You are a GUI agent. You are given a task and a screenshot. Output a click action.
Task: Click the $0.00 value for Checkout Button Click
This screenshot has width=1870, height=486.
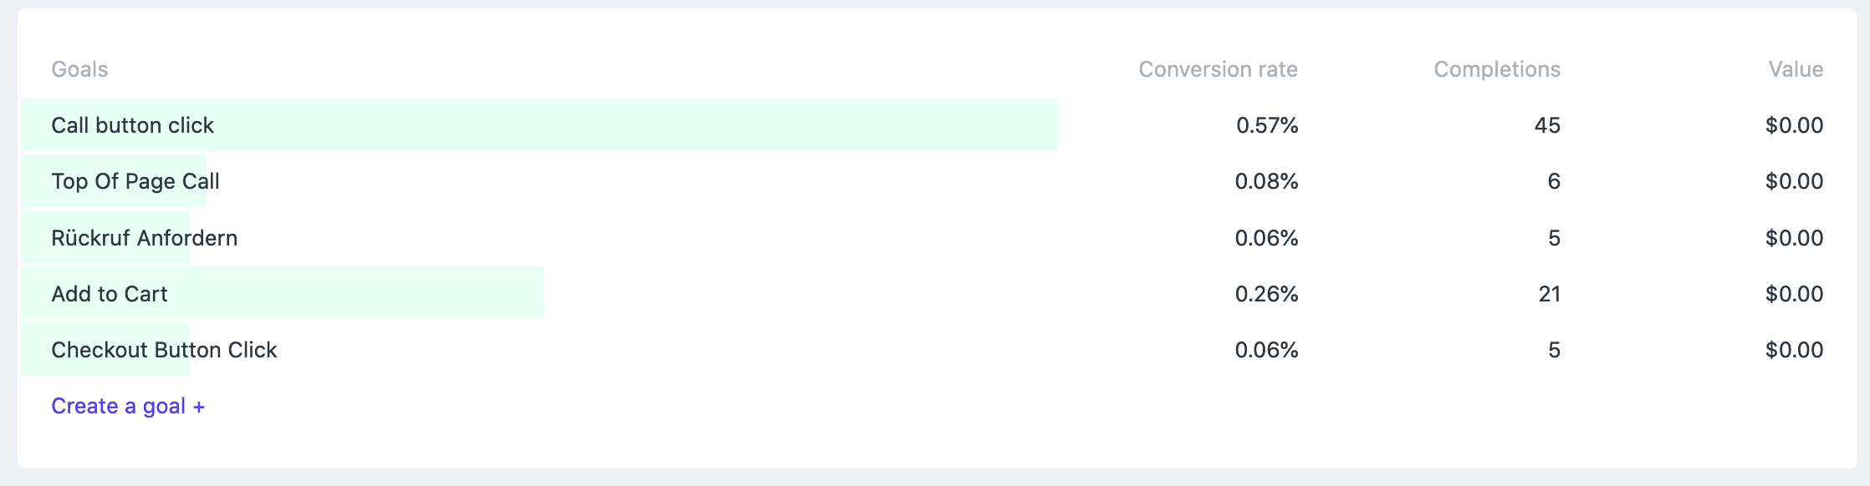(1795, 350)
